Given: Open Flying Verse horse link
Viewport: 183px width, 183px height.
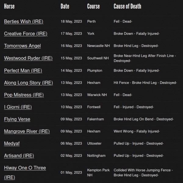Looking at the screenshot, I should 17,119.
